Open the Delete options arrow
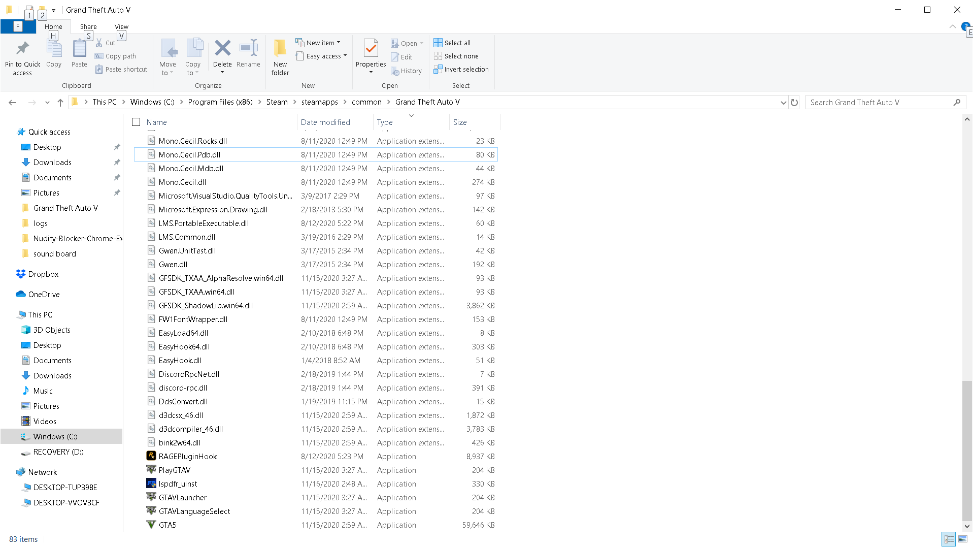The image size is (973, 547). (222, 72)
